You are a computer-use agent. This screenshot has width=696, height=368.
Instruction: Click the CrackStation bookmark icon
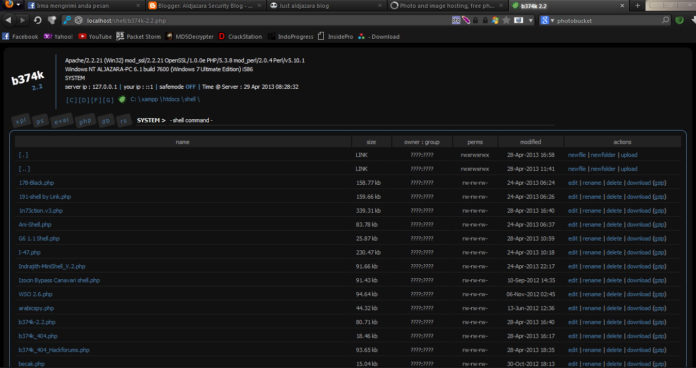pos(222,36)
